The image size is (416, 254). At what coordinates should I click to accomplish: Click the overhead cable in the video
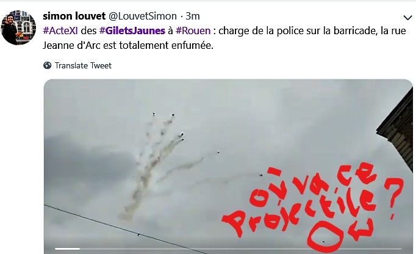click(124, 230)
